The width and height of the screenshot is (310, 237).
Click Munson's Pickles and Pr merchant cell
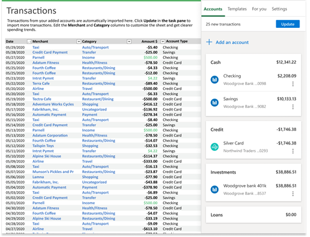pyautogui.click(x=53, y=172)
